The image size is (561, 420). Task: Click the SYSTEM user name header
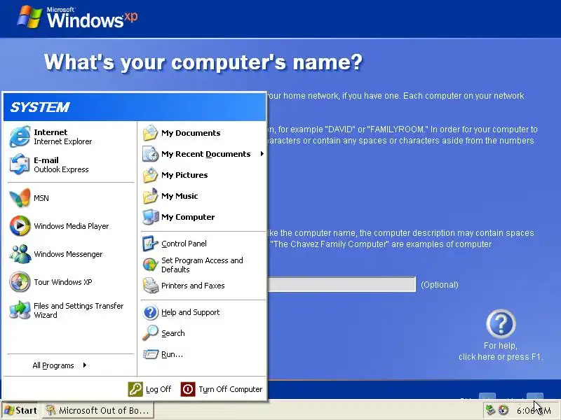click(x=40, y=107)
